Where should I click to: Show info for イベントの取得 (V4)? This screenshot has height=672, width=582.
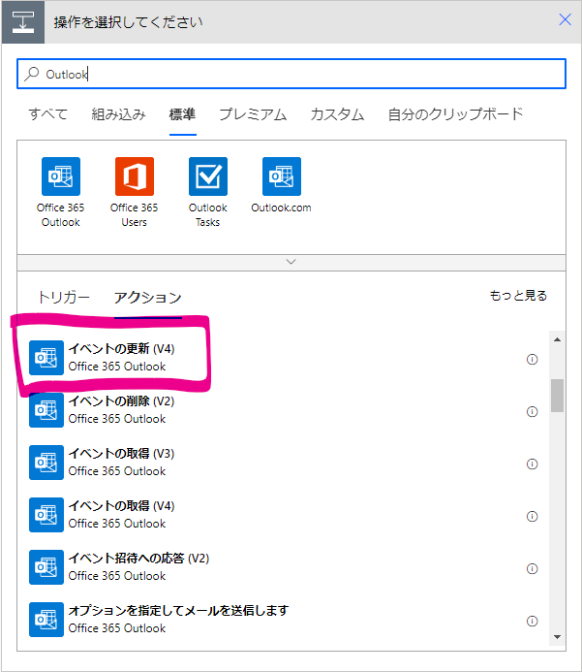532,517
